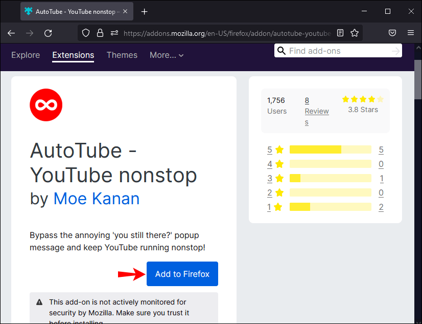Toggle Reader View icon in address bar
422x324 pixels.
pos(341,33)
